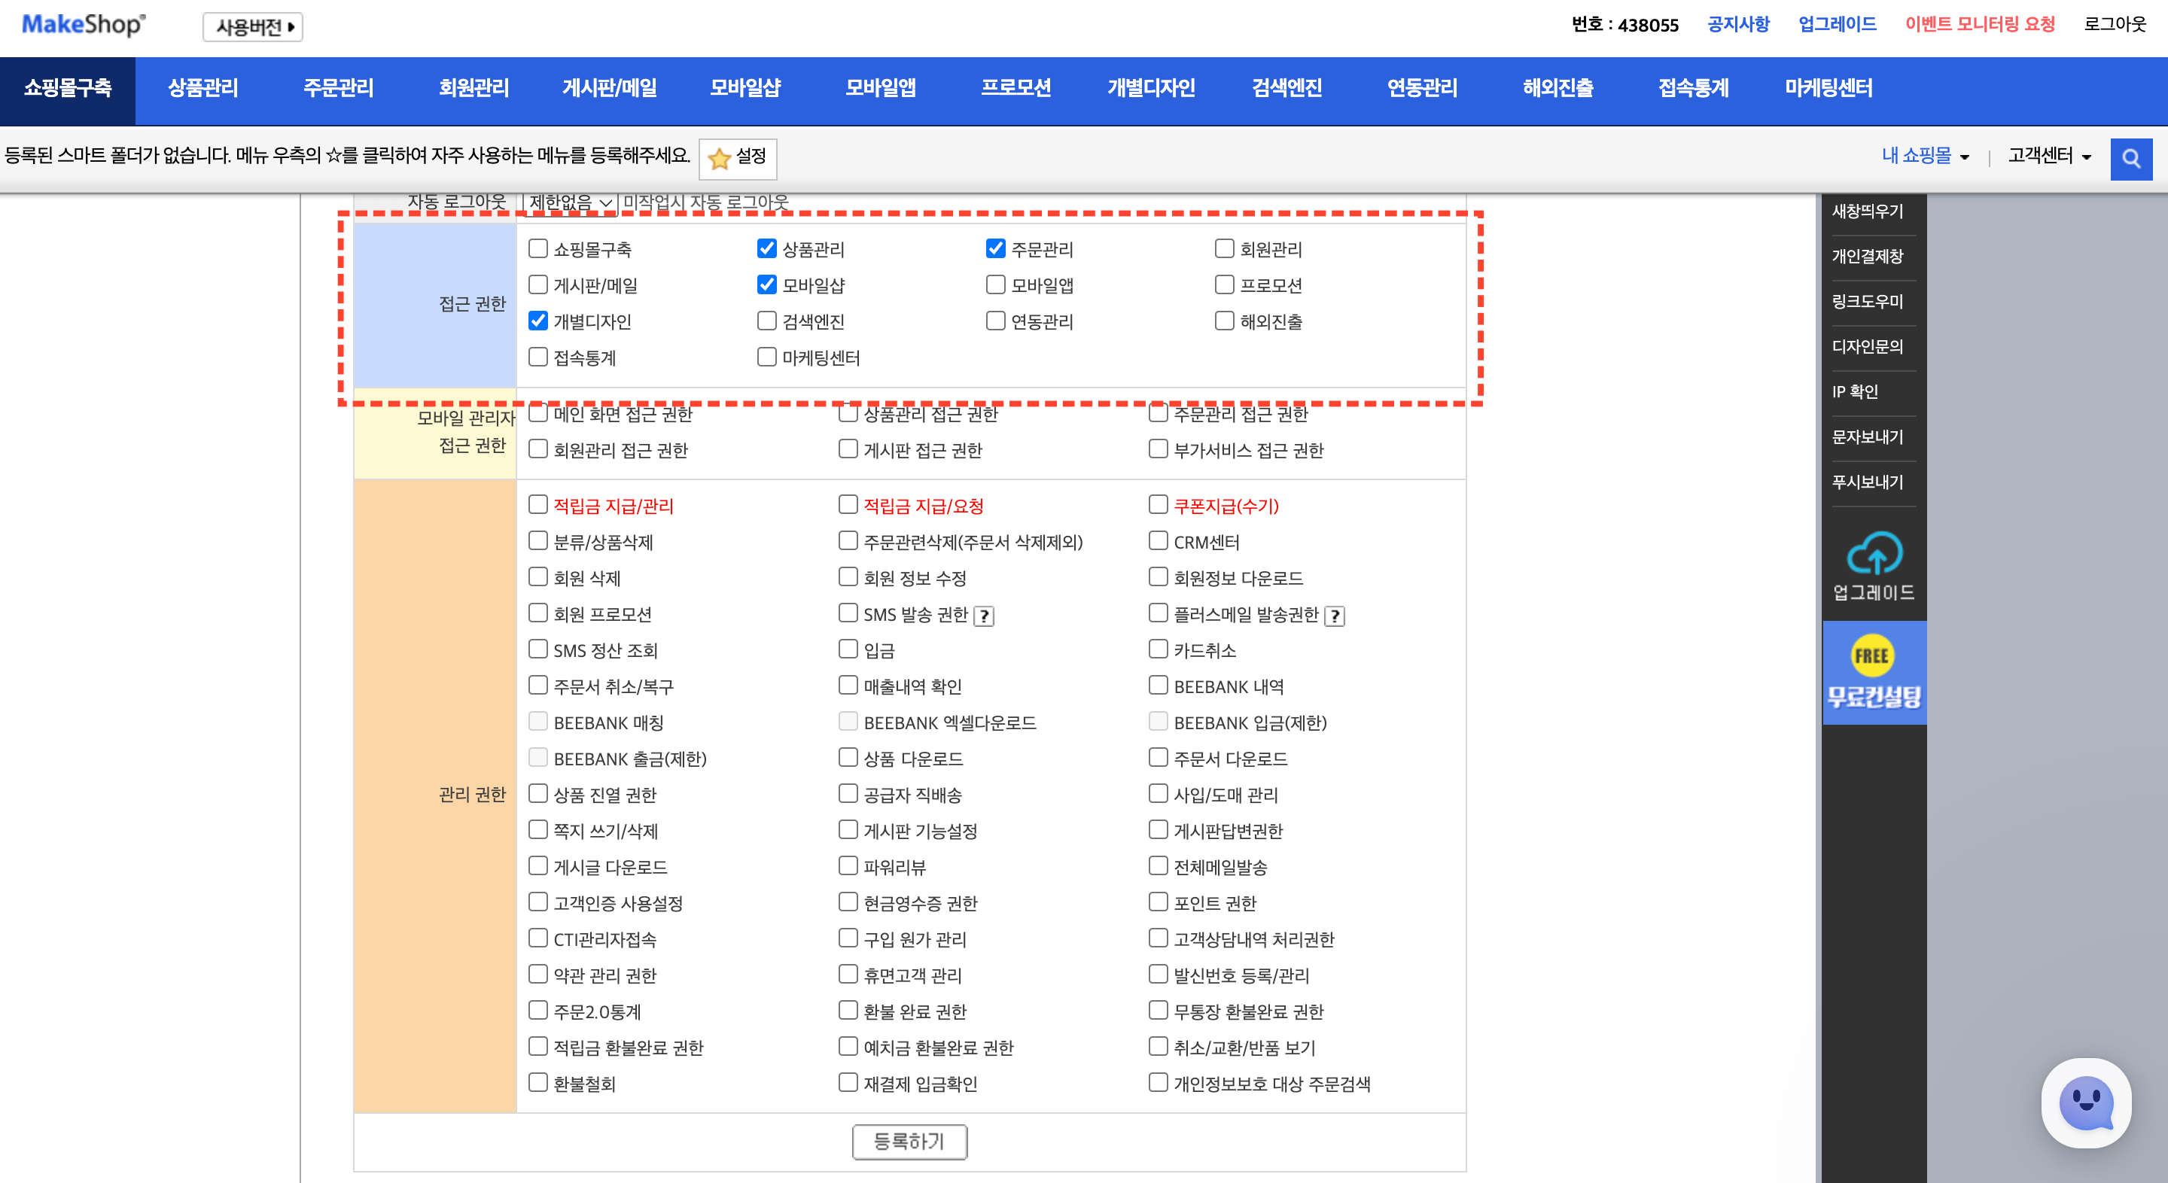Viewport: 2168px width, 1183px height.
Task: Open the 이벤트 모니터링 요청 link
Action: [1980, 23]
